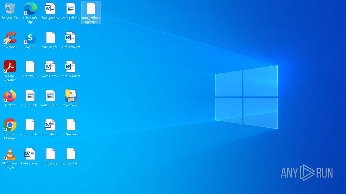Select the multipleinc blank file icon
This screenshot has width=346, height=194.
coord(71,128)
